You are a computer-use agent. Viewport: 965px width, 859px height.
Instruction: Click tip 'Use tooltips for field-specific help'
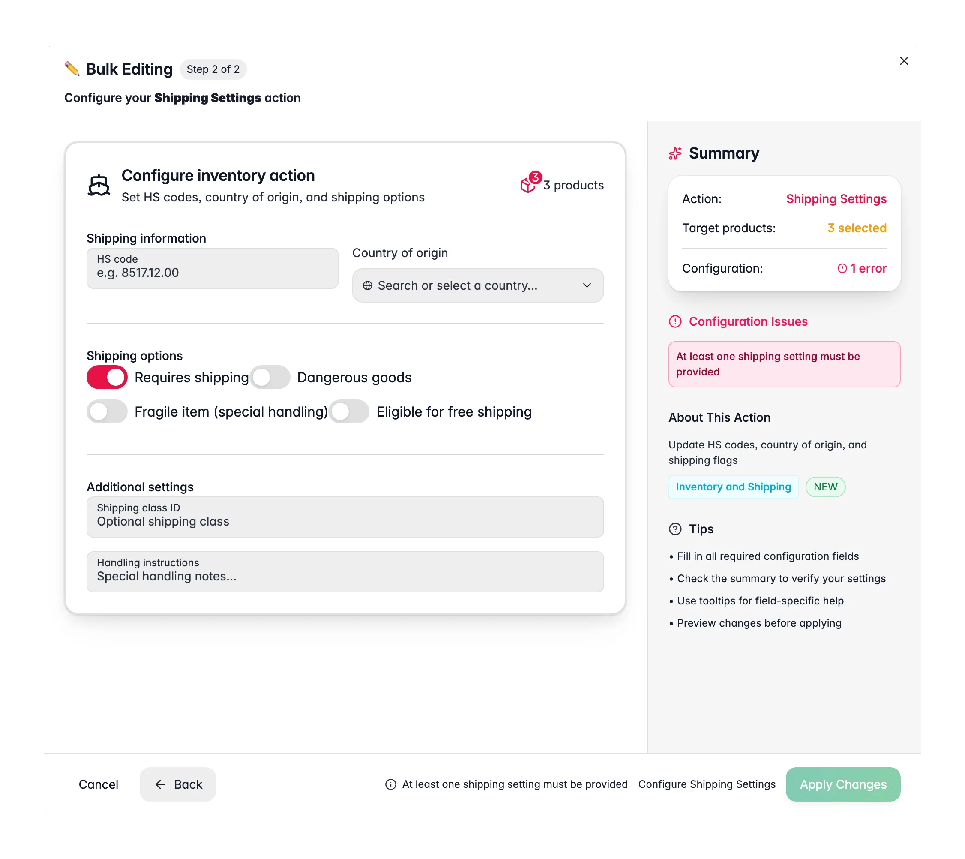click(x=760, y=601)
